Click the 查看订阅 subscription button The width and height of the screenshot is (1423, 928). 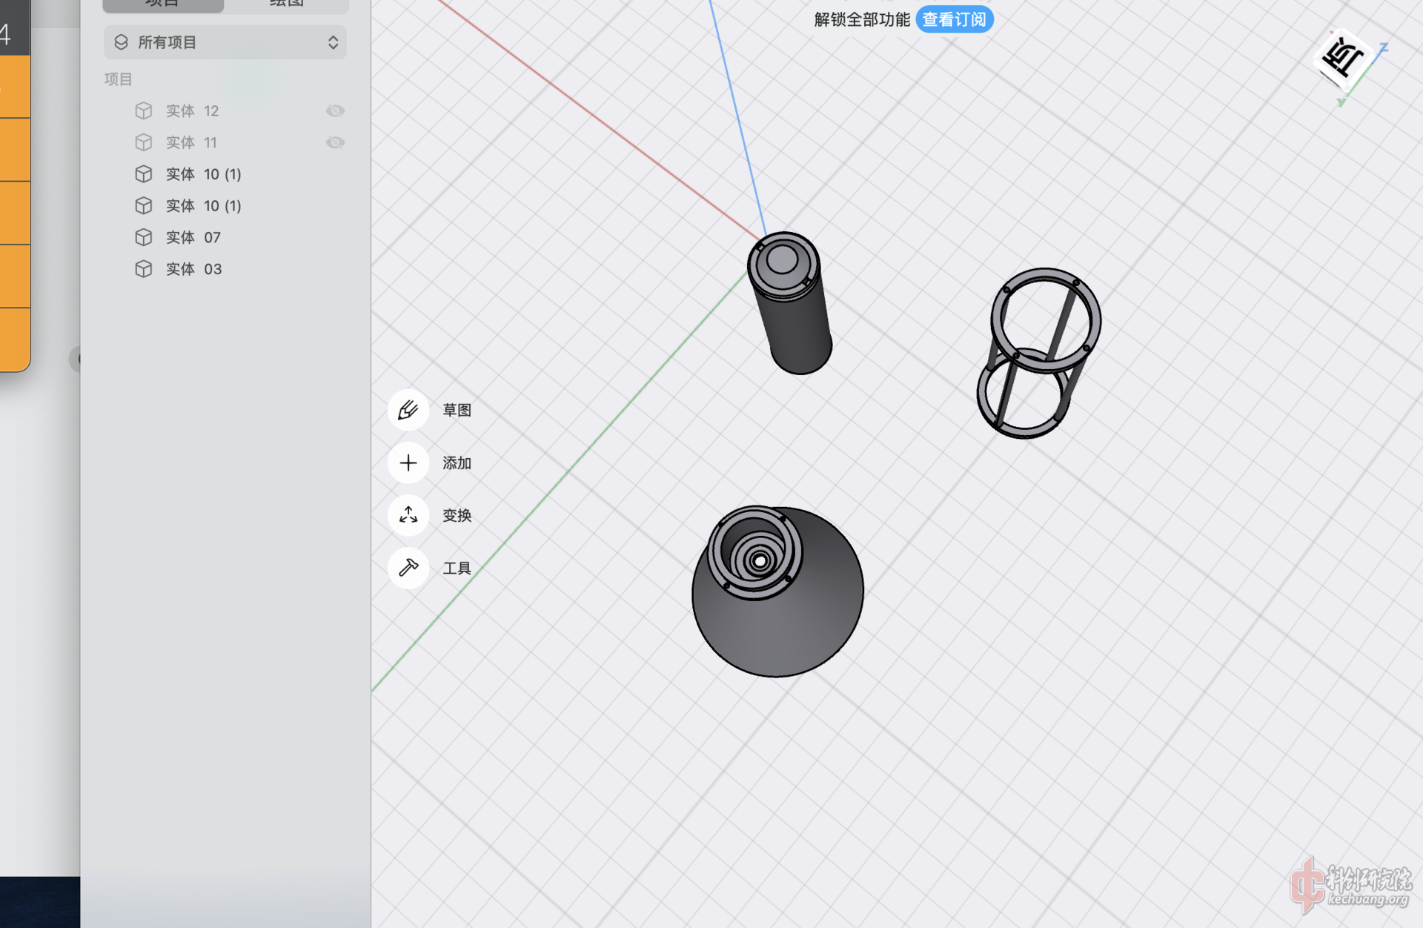pyautogui.click(x=955, y=19)
